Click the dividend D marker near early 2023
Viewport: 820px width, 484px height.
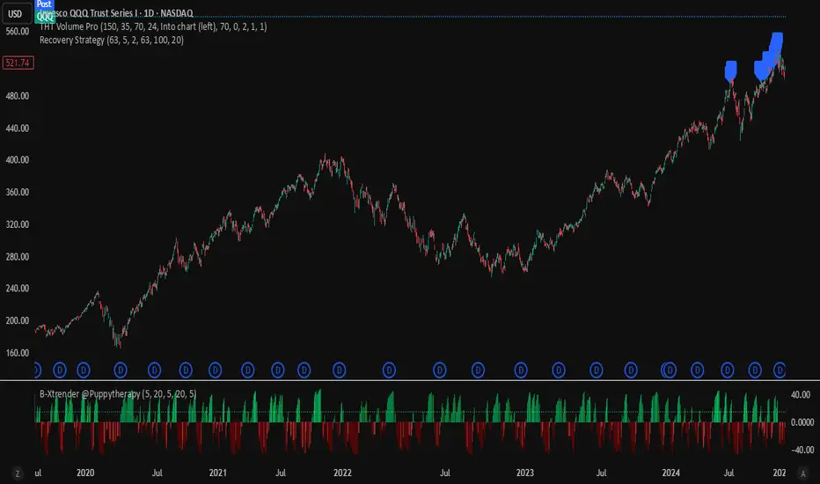pos(520,370)
